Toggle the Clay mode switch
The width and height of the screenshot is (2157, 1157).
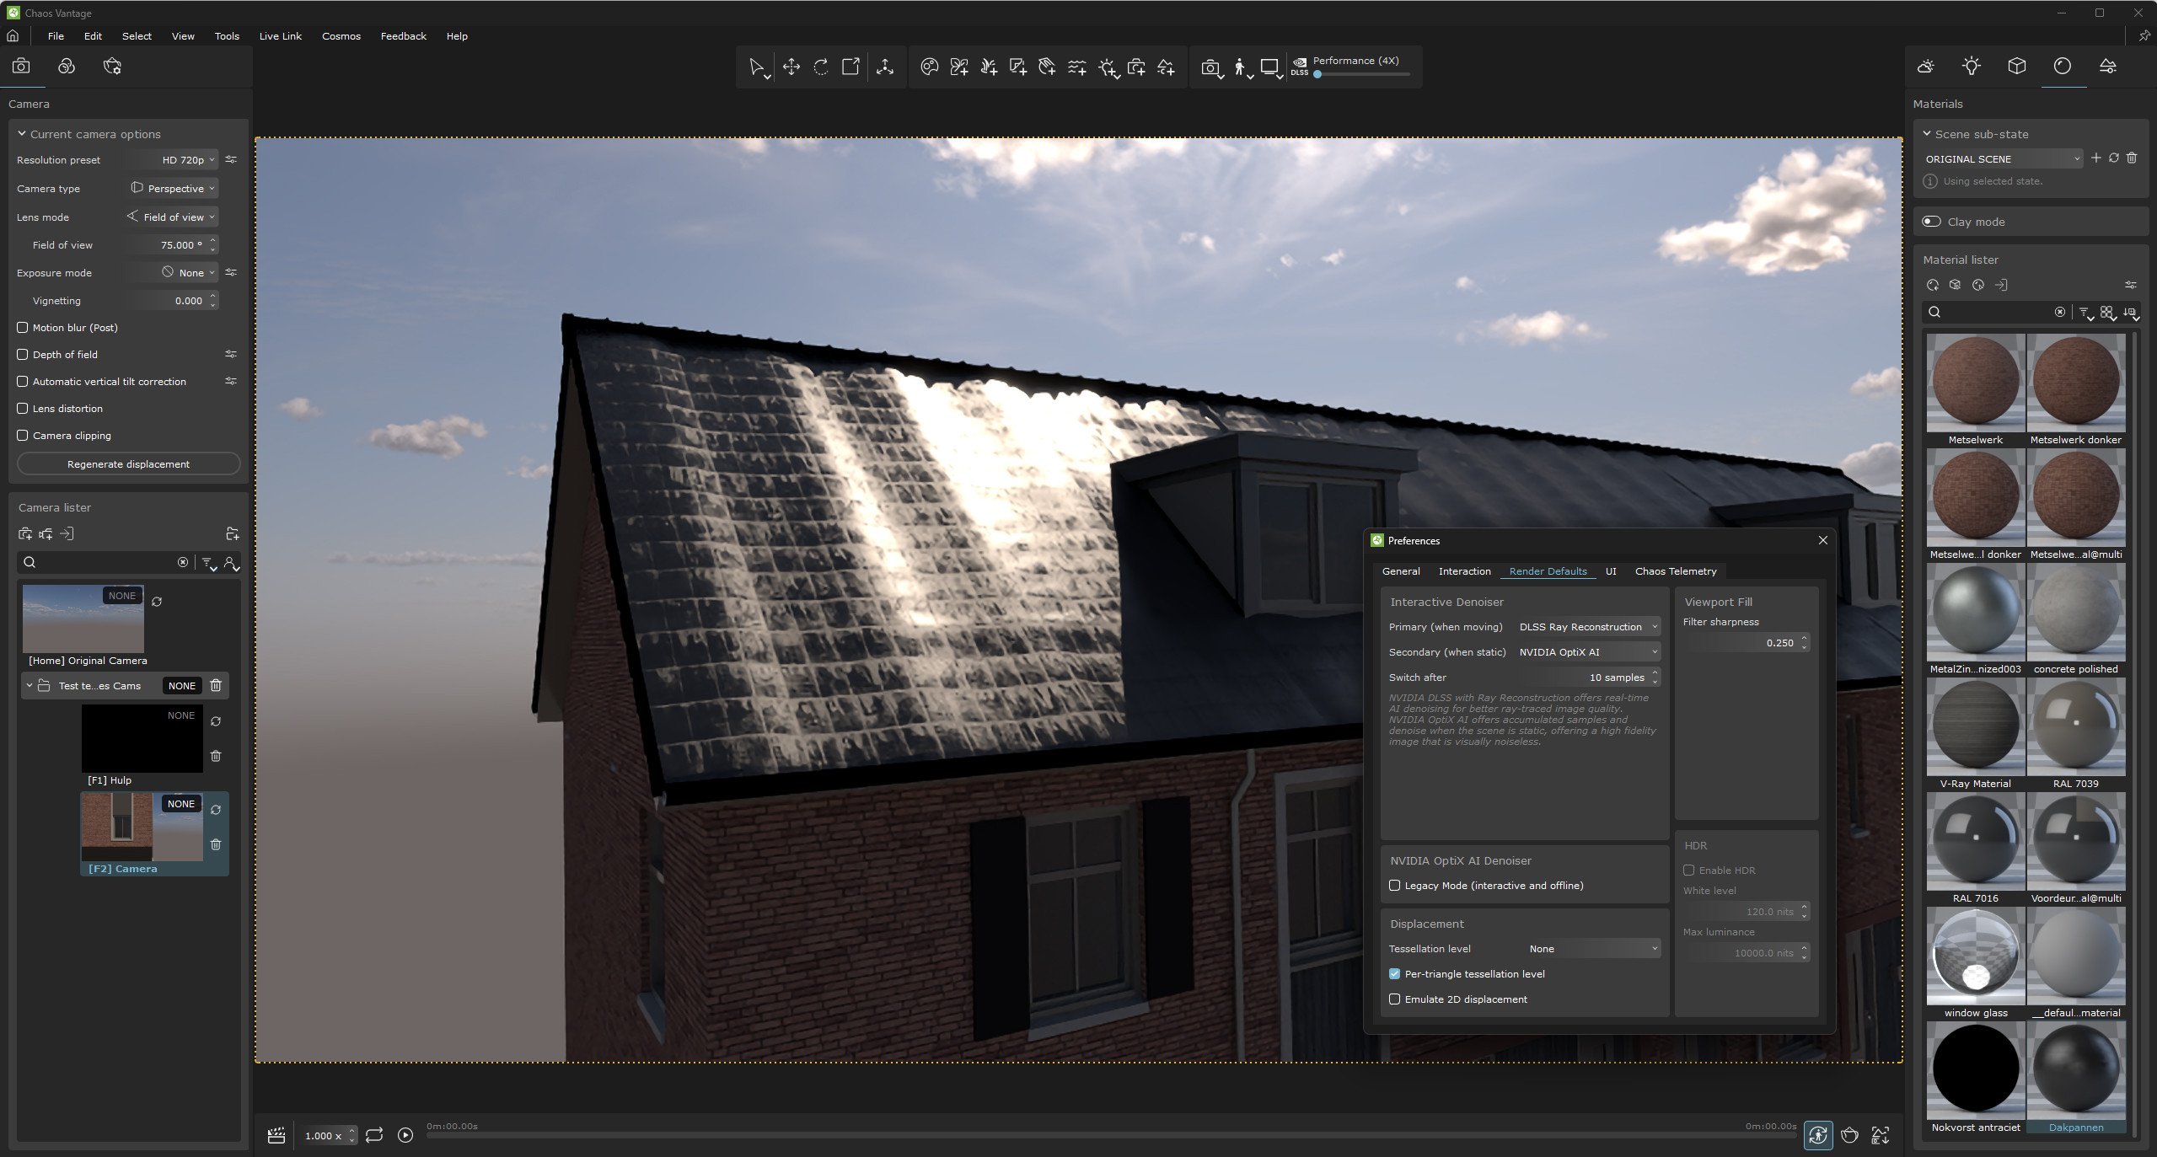(x=1931, y=222)
